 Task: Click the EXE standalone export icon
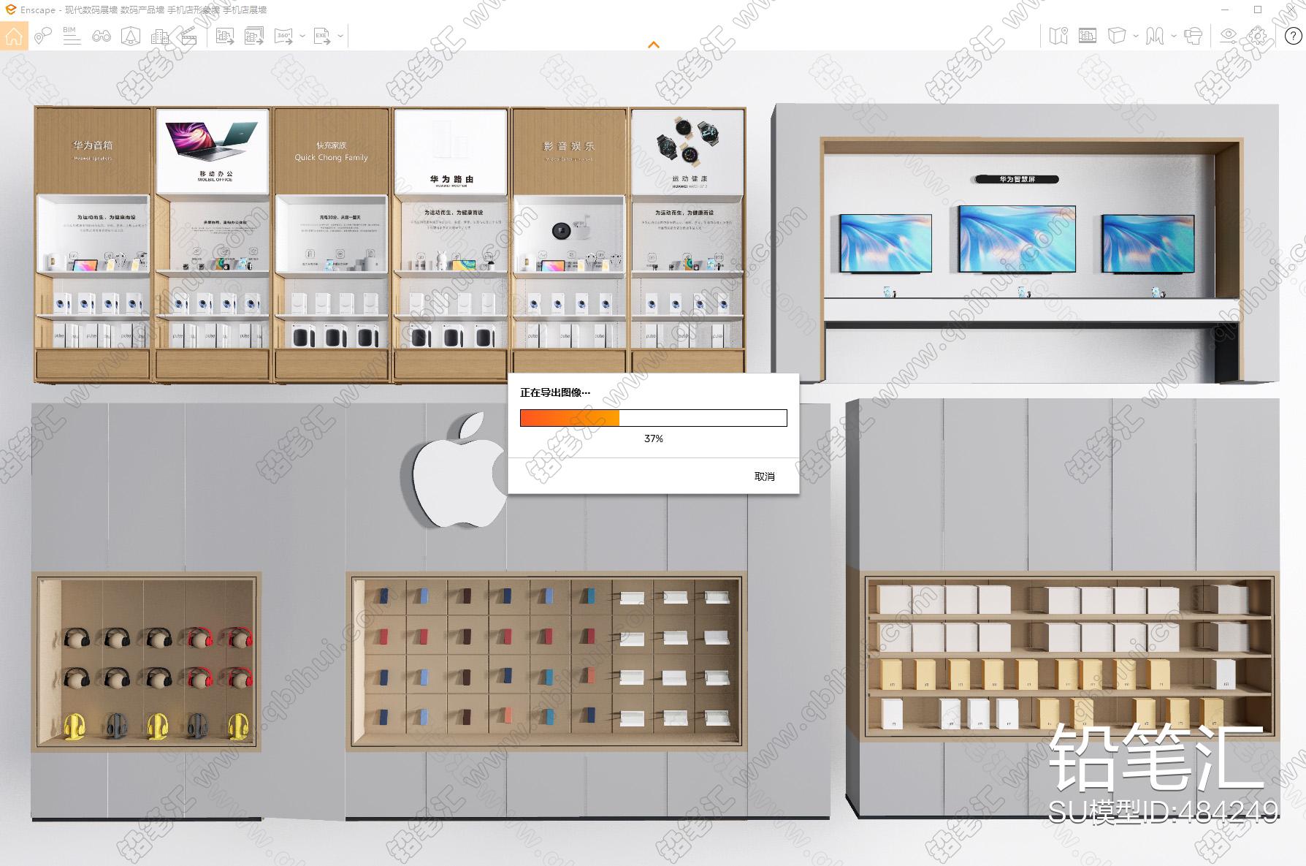pyautogui.click(x=322, y=36)
